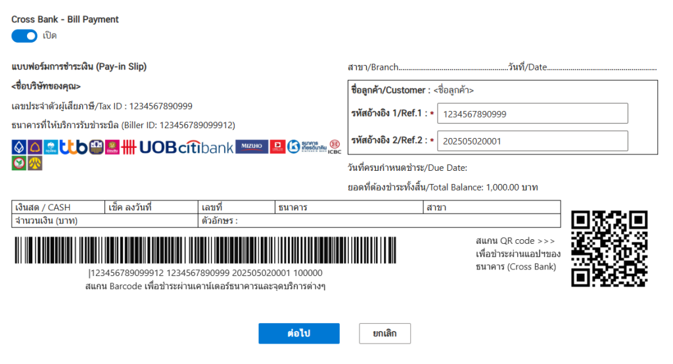Click the citibank logo

(206, 147)
